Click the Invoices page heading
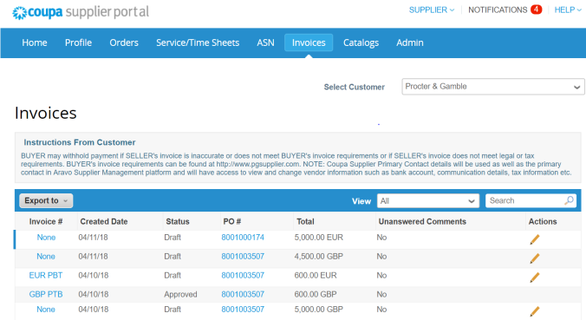 click(x=46, y=113)
